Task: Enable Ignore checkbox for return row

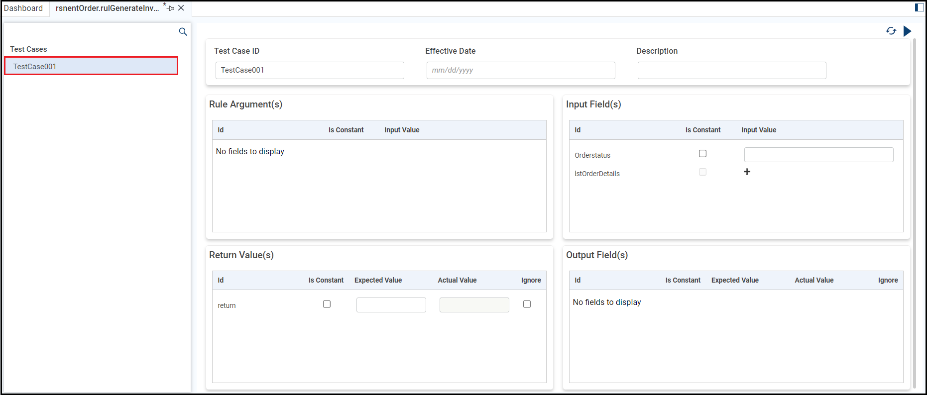Action: [x=527, y=304]
